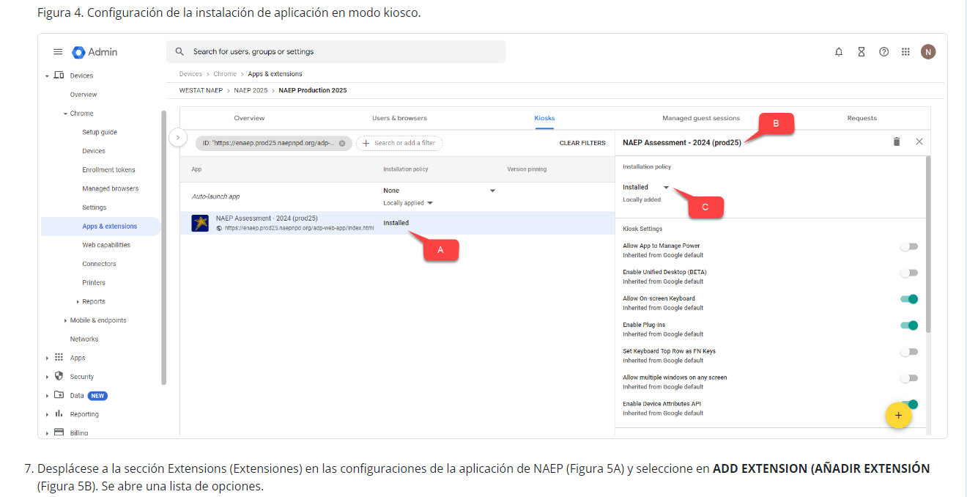
Task: Open Networks in sidebar
Action: (x=84, y=339)
